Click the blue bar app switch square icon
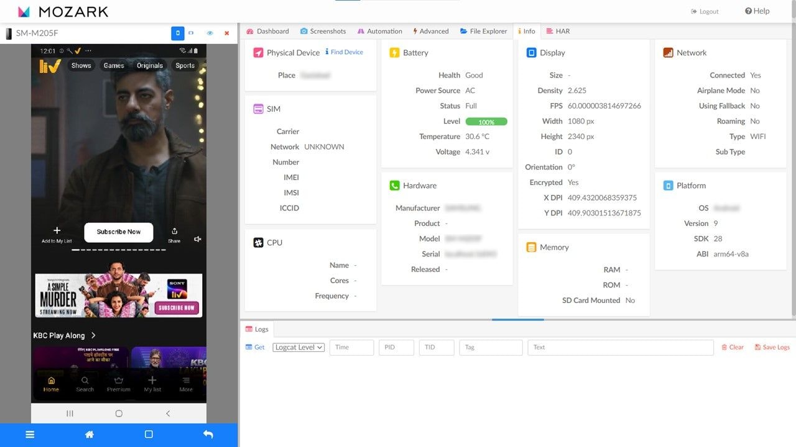 149,435
